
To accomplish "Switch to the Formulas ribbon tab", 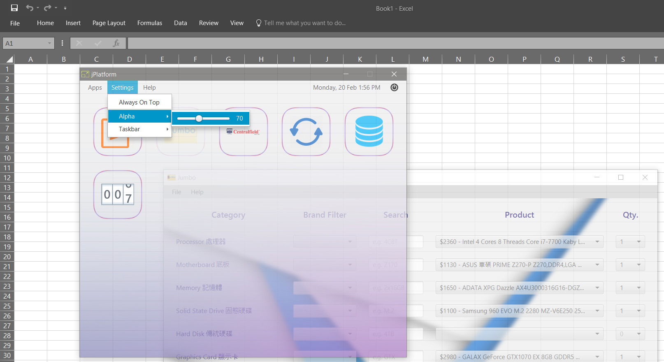I will (x=150, y=23).
